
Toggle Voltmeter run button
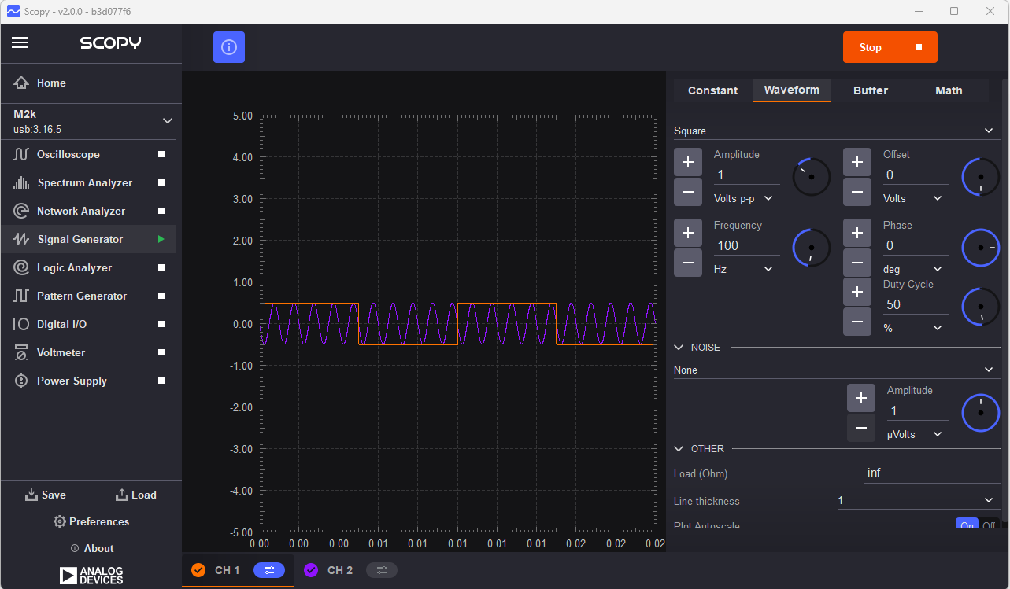[161, 352]
